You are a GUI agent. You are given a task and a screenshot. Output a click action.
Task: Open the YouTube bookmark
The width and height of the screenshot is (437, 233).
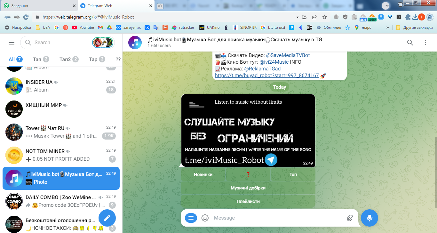[83, 28]
